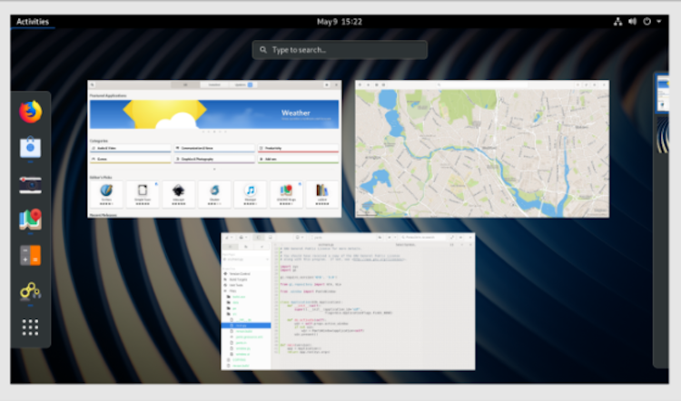Select the highlighted file in Builder tree
The width and height of the screenshot is (681, 401).
click(x=246, y=325)
